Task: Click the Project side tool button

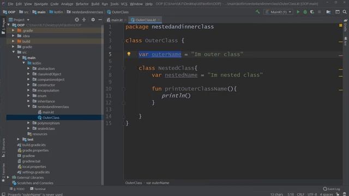Action: tap(3, 26)
